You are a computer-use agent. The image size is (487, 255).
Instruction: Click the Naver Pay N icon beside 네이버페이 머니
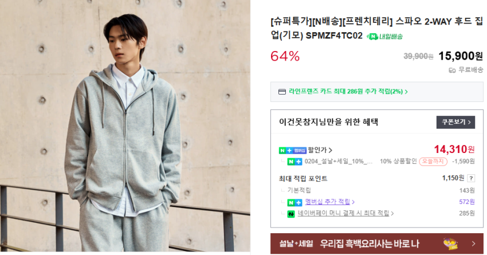[291, 214]
